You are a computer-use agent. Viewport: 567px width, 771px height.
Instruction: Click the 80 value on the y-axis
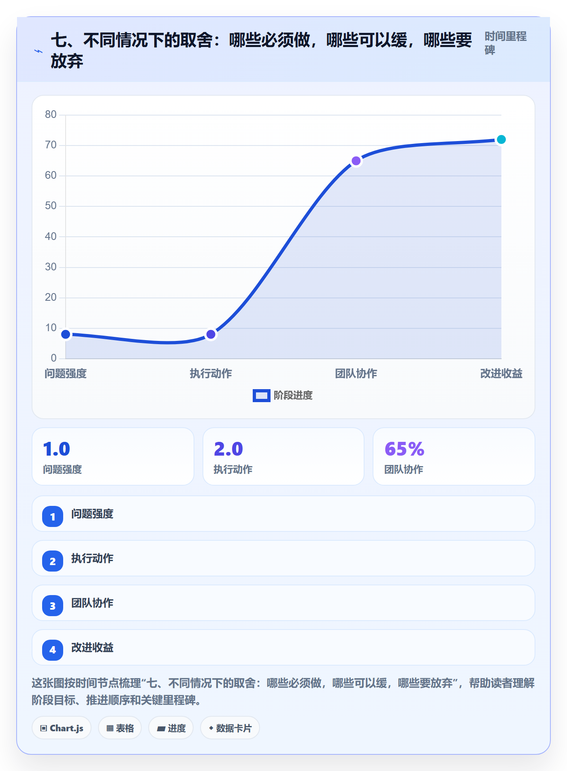point(51,115)
